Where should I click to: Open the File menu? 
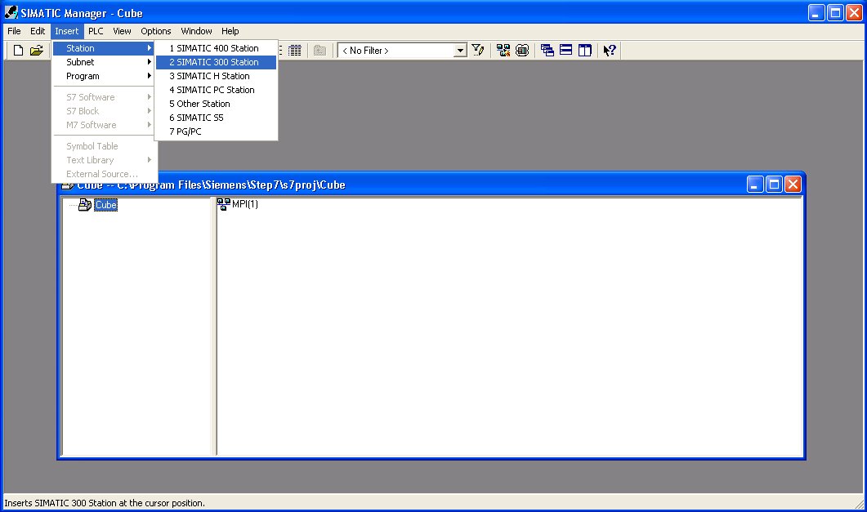pyautogui.click(x=15, y=31)
